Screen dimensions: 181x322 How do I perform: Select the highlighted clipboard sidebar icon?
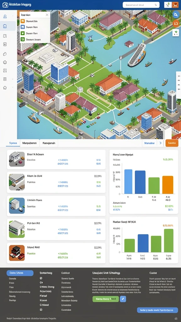point(5,26)
